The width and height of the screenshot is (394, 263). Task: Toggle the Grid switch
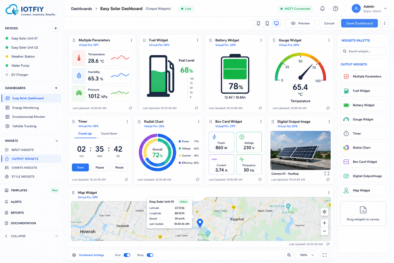(127, 255)
